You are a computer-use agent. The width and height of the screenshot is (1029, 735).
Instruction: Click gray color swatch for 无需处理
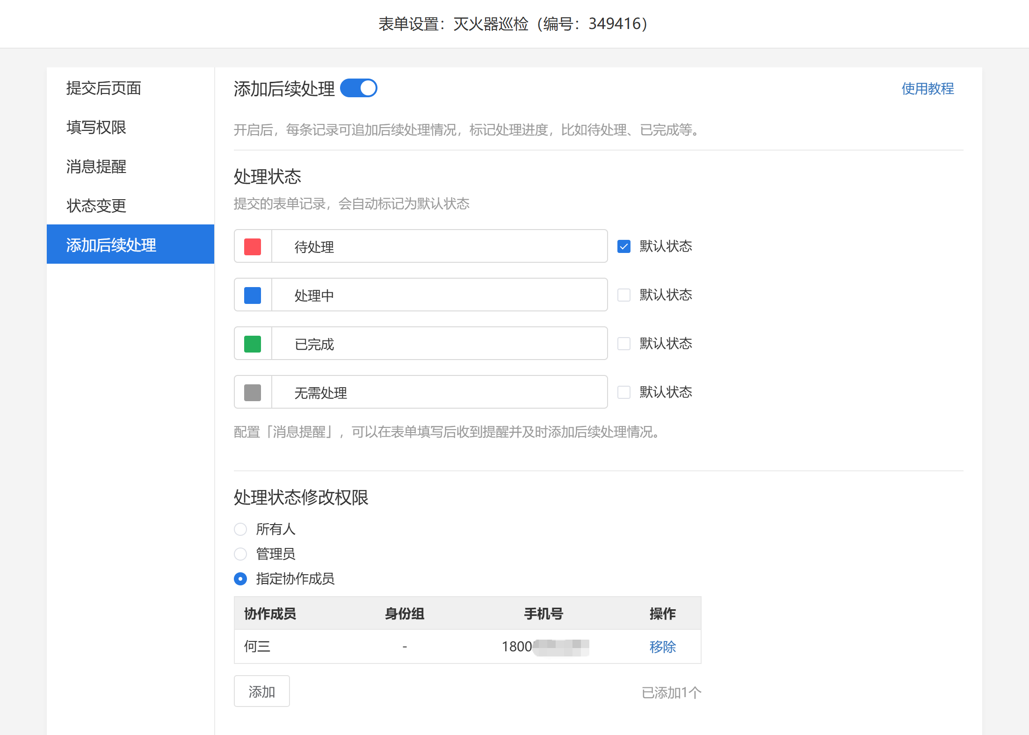(253, 392)
